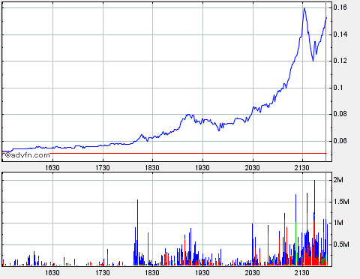Click 1930 time label under price chart
Screen dimensions: 360x279
pyautogui.click(x=202, y=168)
